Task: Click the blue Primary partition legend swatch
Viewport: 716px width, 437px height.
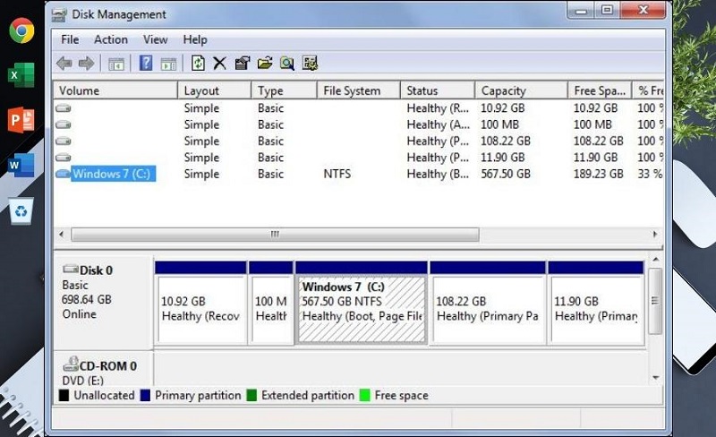Action: 145,395
